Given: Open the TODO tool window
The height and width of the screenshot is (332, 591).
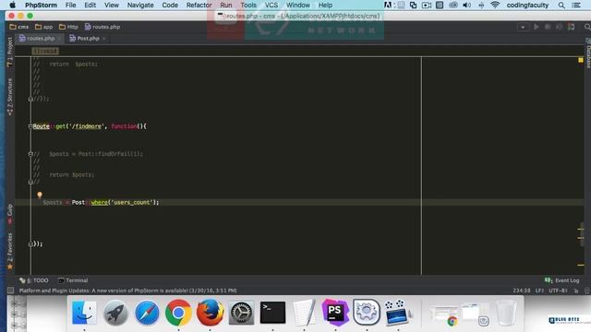Looking at the screenshot, I should [34, 280].
